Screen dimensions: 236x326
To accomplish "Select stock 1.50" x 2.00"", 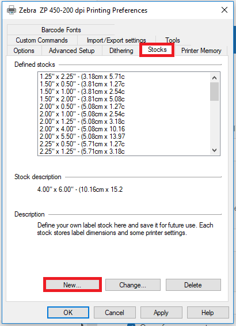I will point(82,99).
